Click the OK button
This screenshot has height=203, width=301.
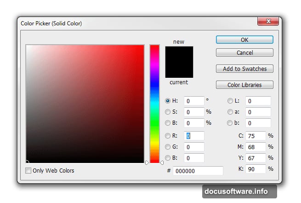point(244,40)
